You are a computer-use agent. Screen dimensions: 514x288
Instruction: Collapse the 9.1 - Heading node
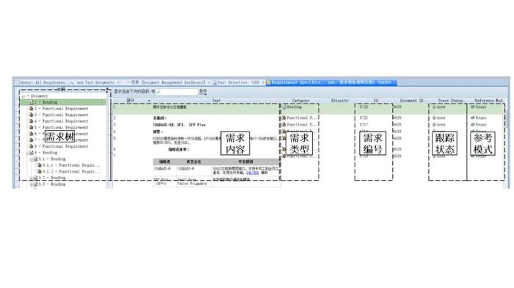click(x=32, y=159)
